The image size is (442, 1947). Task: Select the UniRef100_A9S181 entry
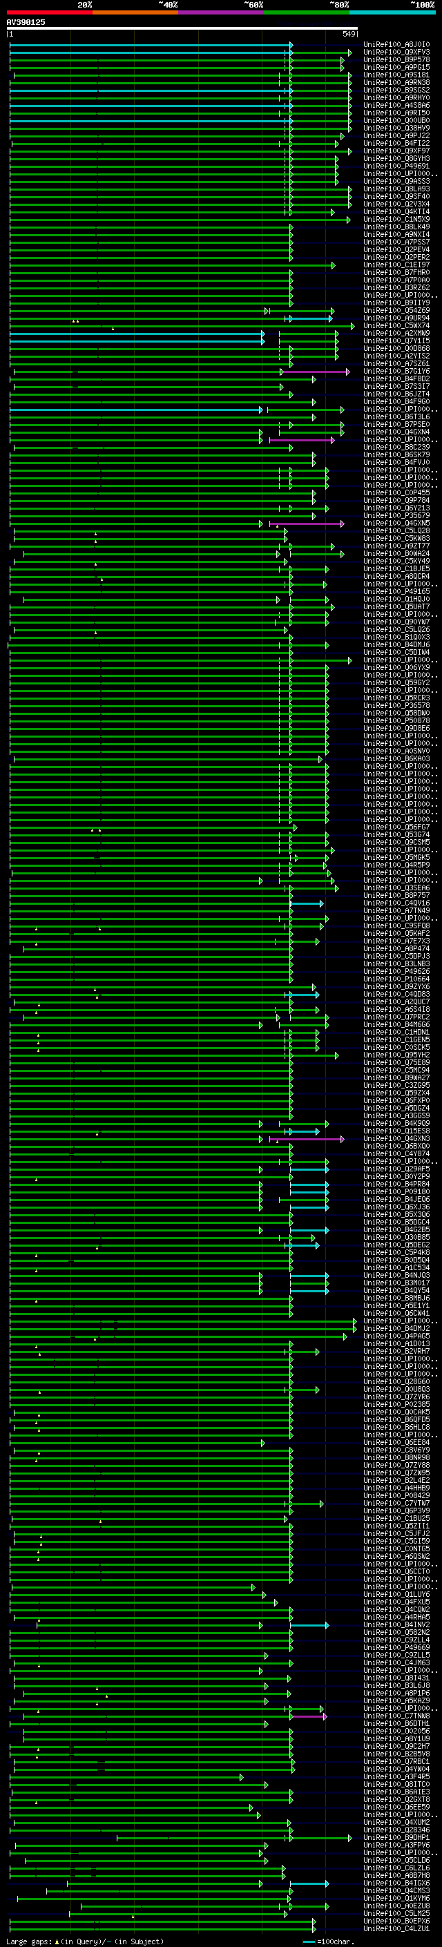coord(396,75)
